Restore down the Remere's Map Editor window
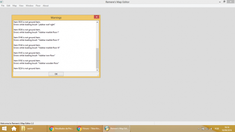 (224, 2)
